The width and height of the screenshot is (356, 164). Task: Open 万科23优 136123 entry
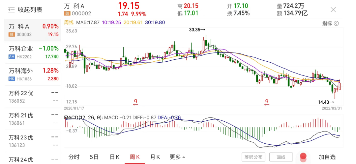click(x=32, y=141)
